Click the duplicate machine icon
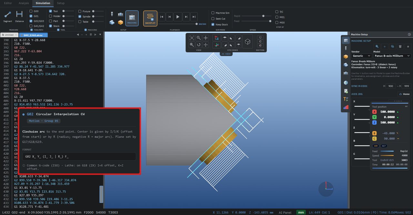Screen dimensions: 413x215 [392, 46]
